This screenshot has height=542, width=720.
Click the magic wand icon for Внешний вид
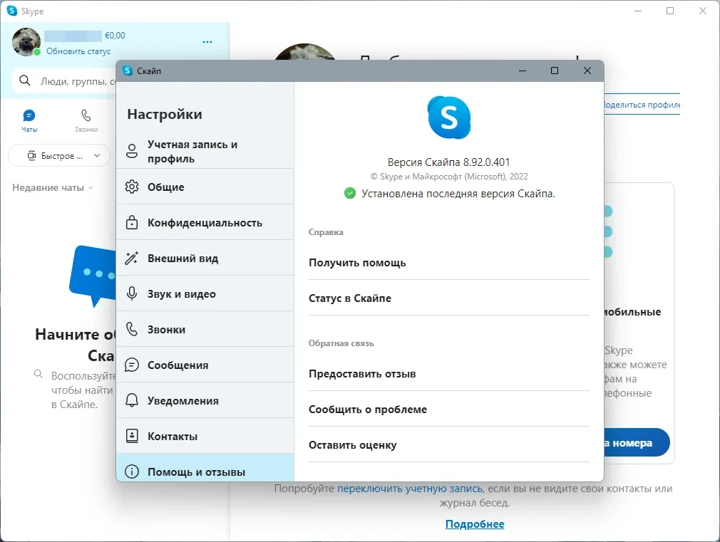(132, 258)
